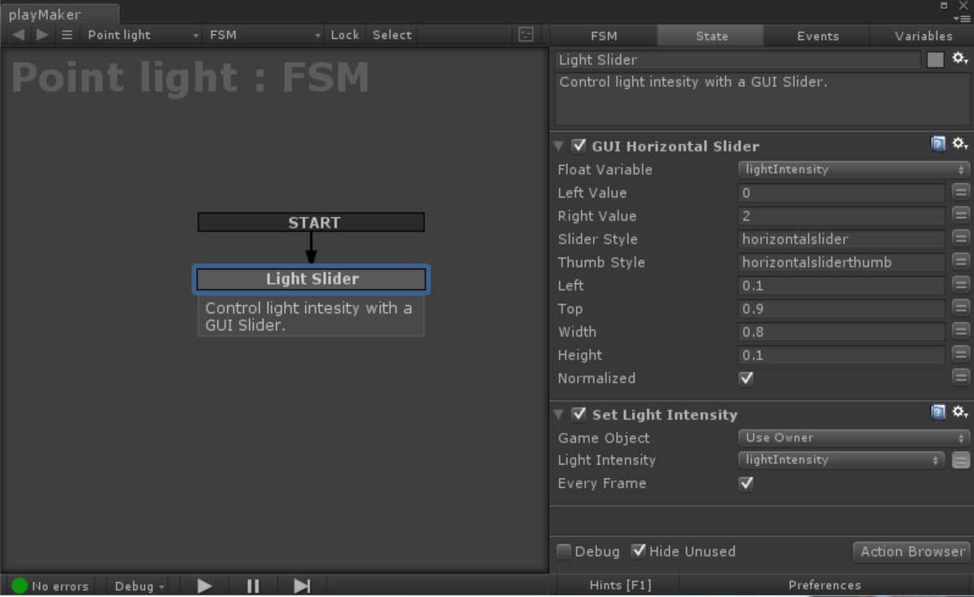
Task: Switch to the Events tab
Action: pyautogui.click(x=816, y=36)
